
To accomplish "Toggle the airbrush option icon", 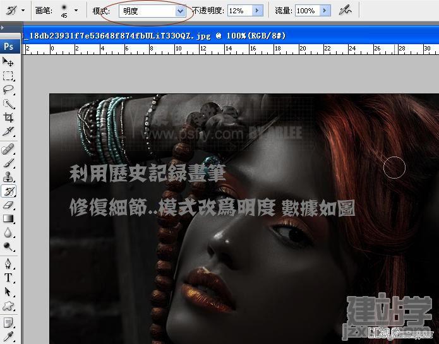I will pyautogui.click(x=346, y=11).
